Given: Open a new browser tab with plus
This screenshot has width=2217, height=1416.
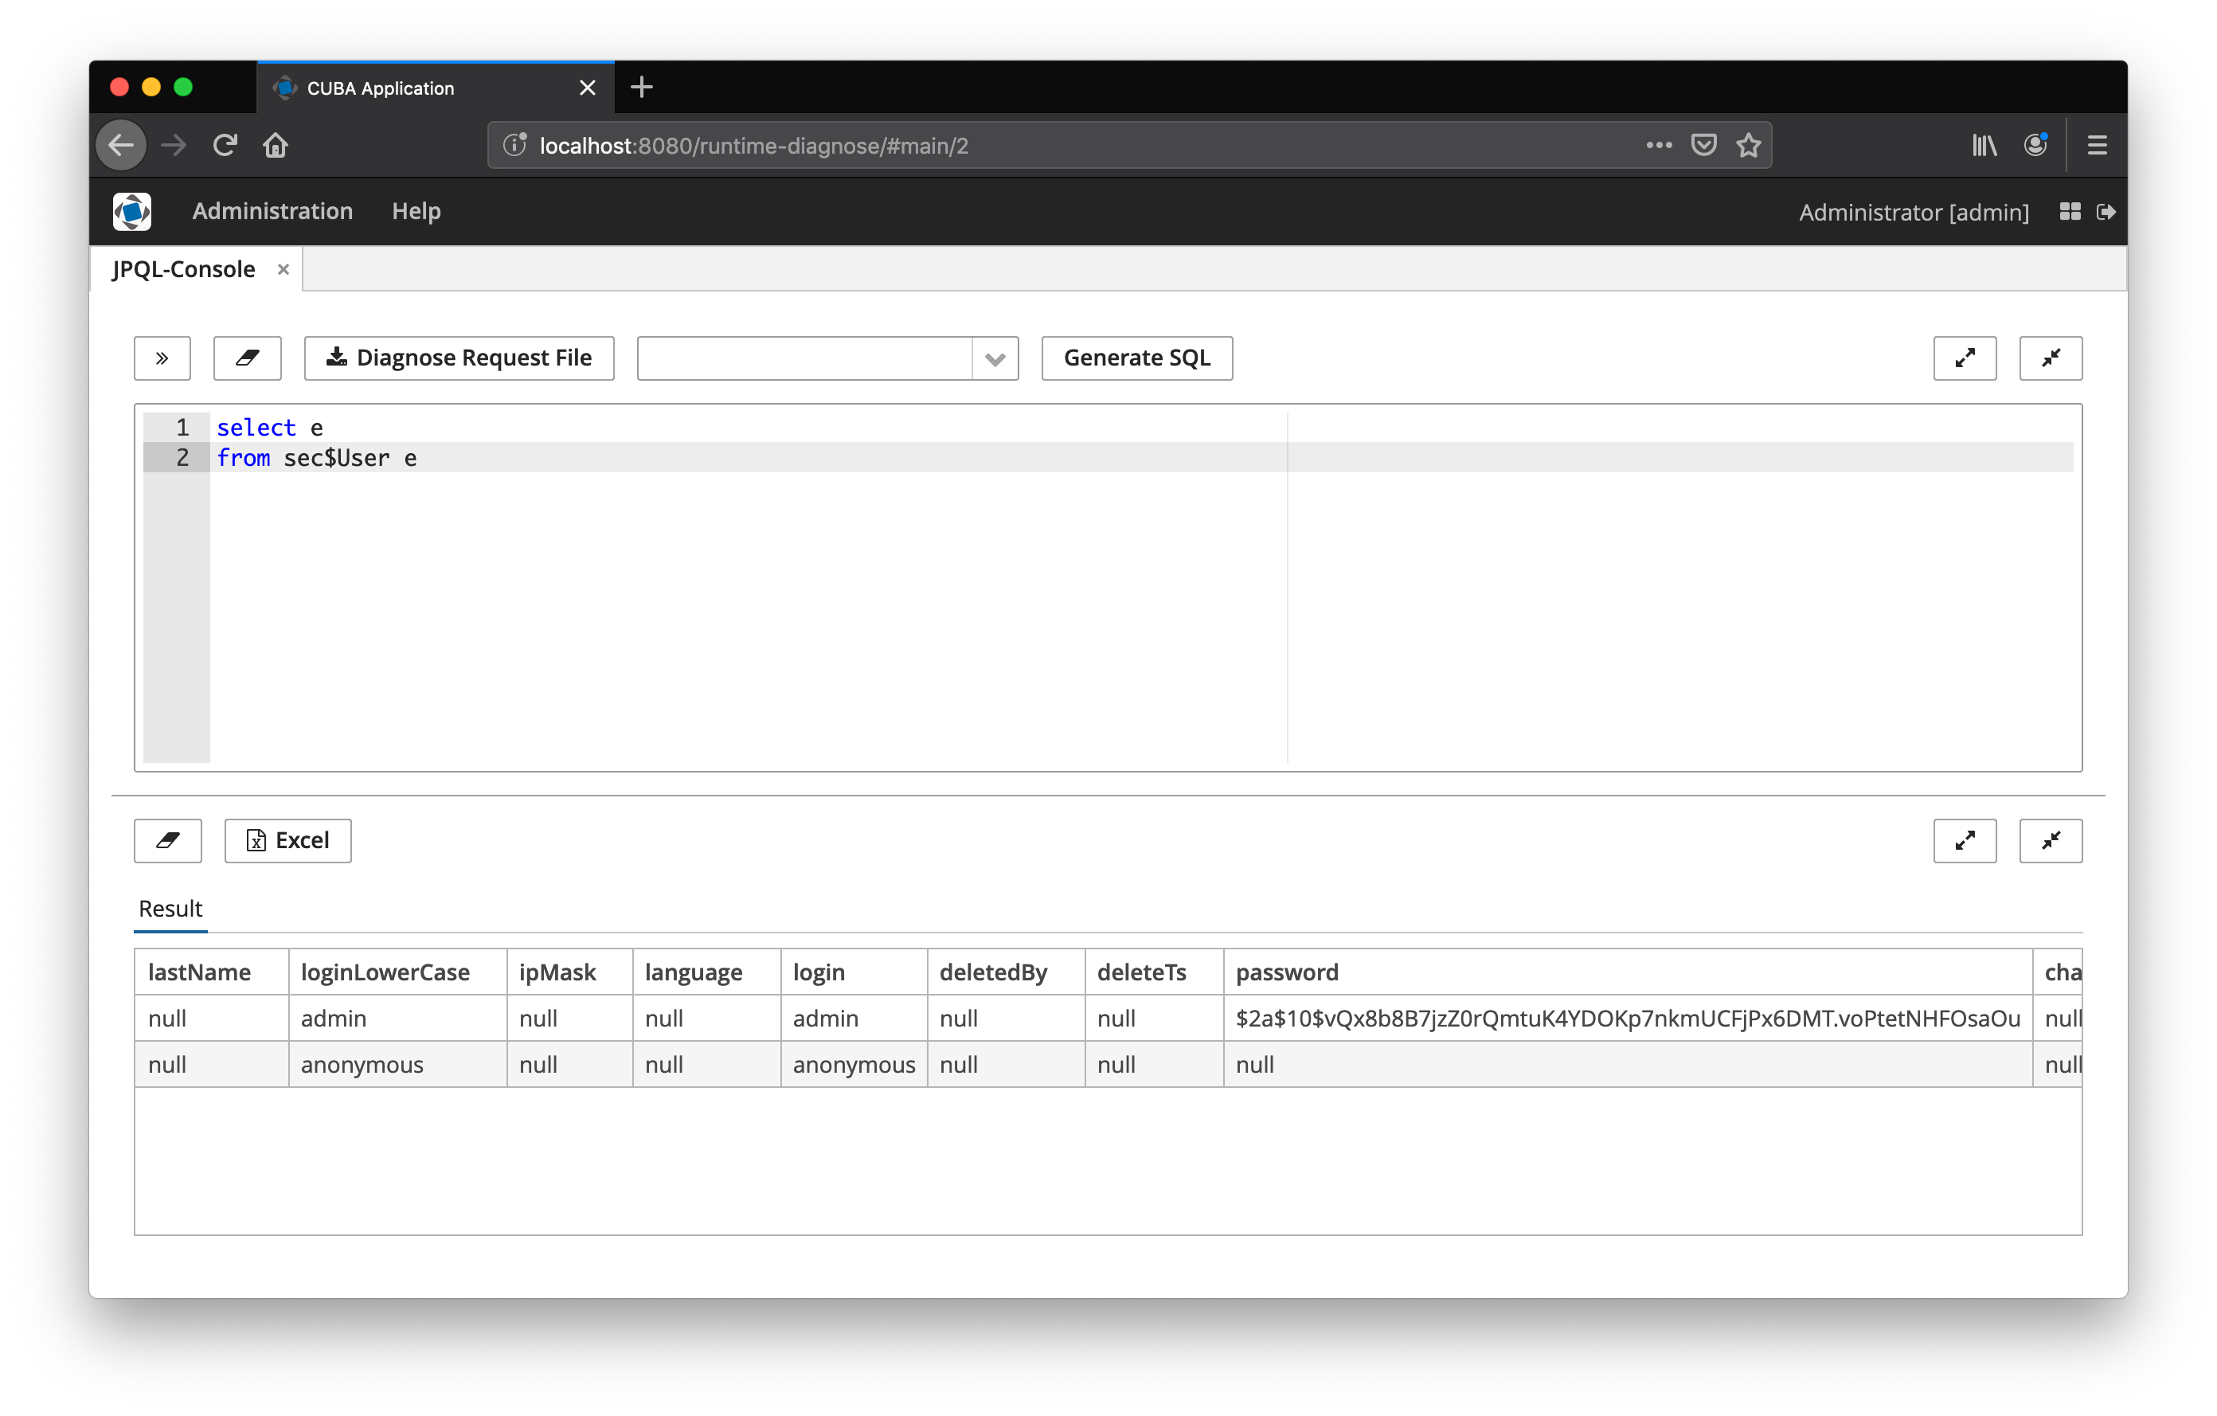Looking at the screenshot, I should pyautogui.click(x=642, y=88).
